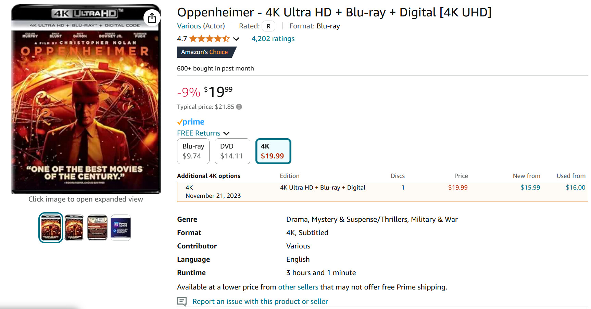Click the Prime logo badge
Screen dimensions: 591x309
(x=191, y=122)
